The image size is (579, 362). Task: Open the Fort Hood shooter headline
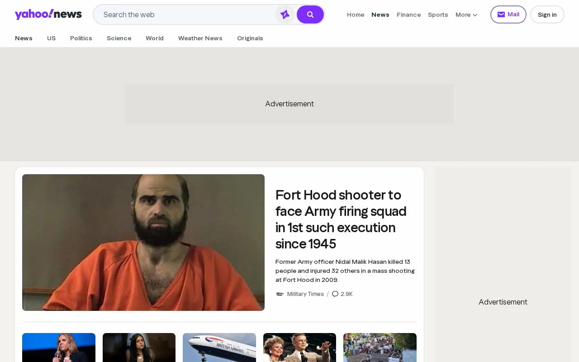coord(341,219)
